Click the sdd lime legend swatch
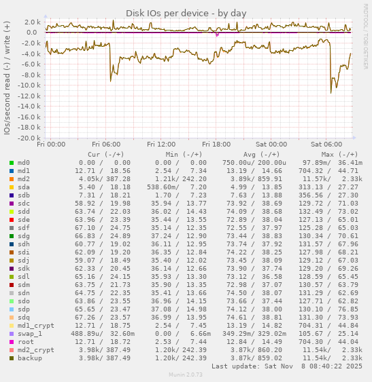Screen dimensions: 372x382 click(x=12, y=212)
